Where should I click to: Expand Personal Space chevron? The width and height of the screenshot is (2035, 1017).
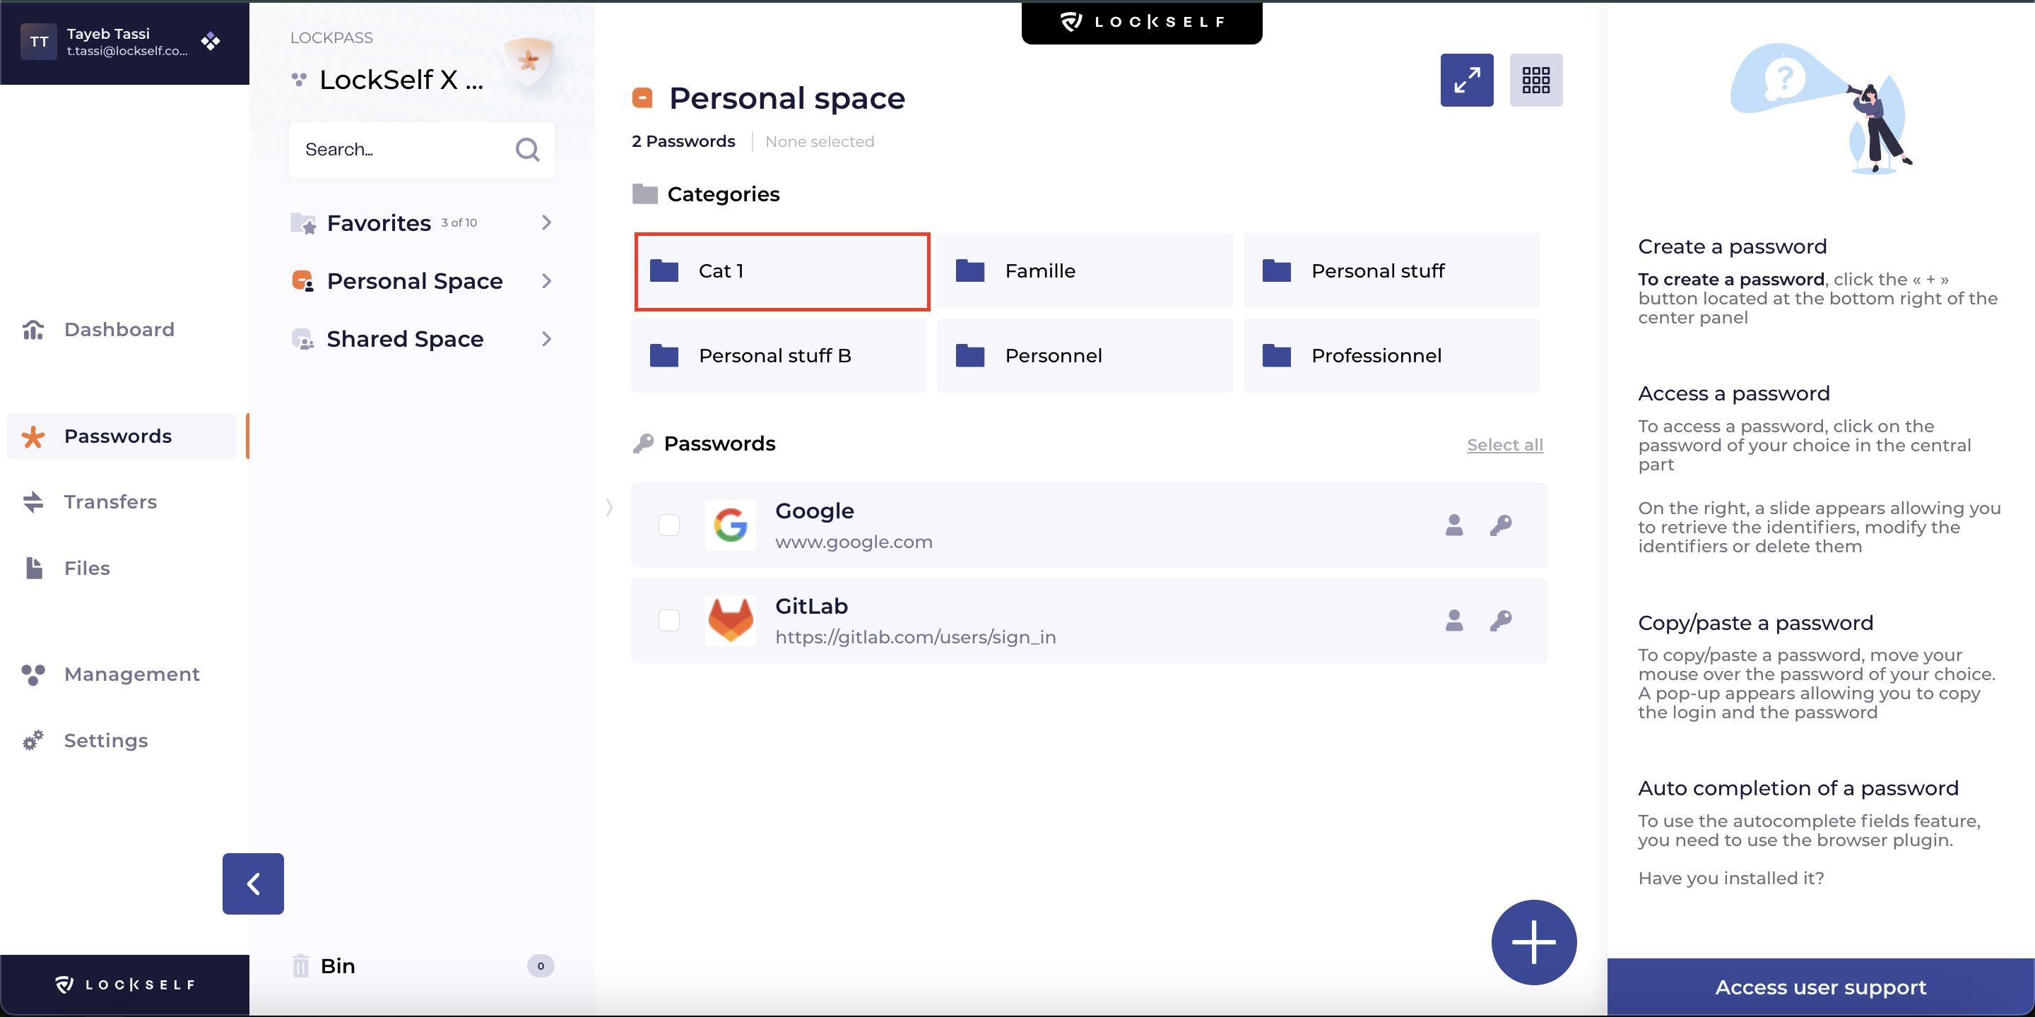click(x=546, y=281)
